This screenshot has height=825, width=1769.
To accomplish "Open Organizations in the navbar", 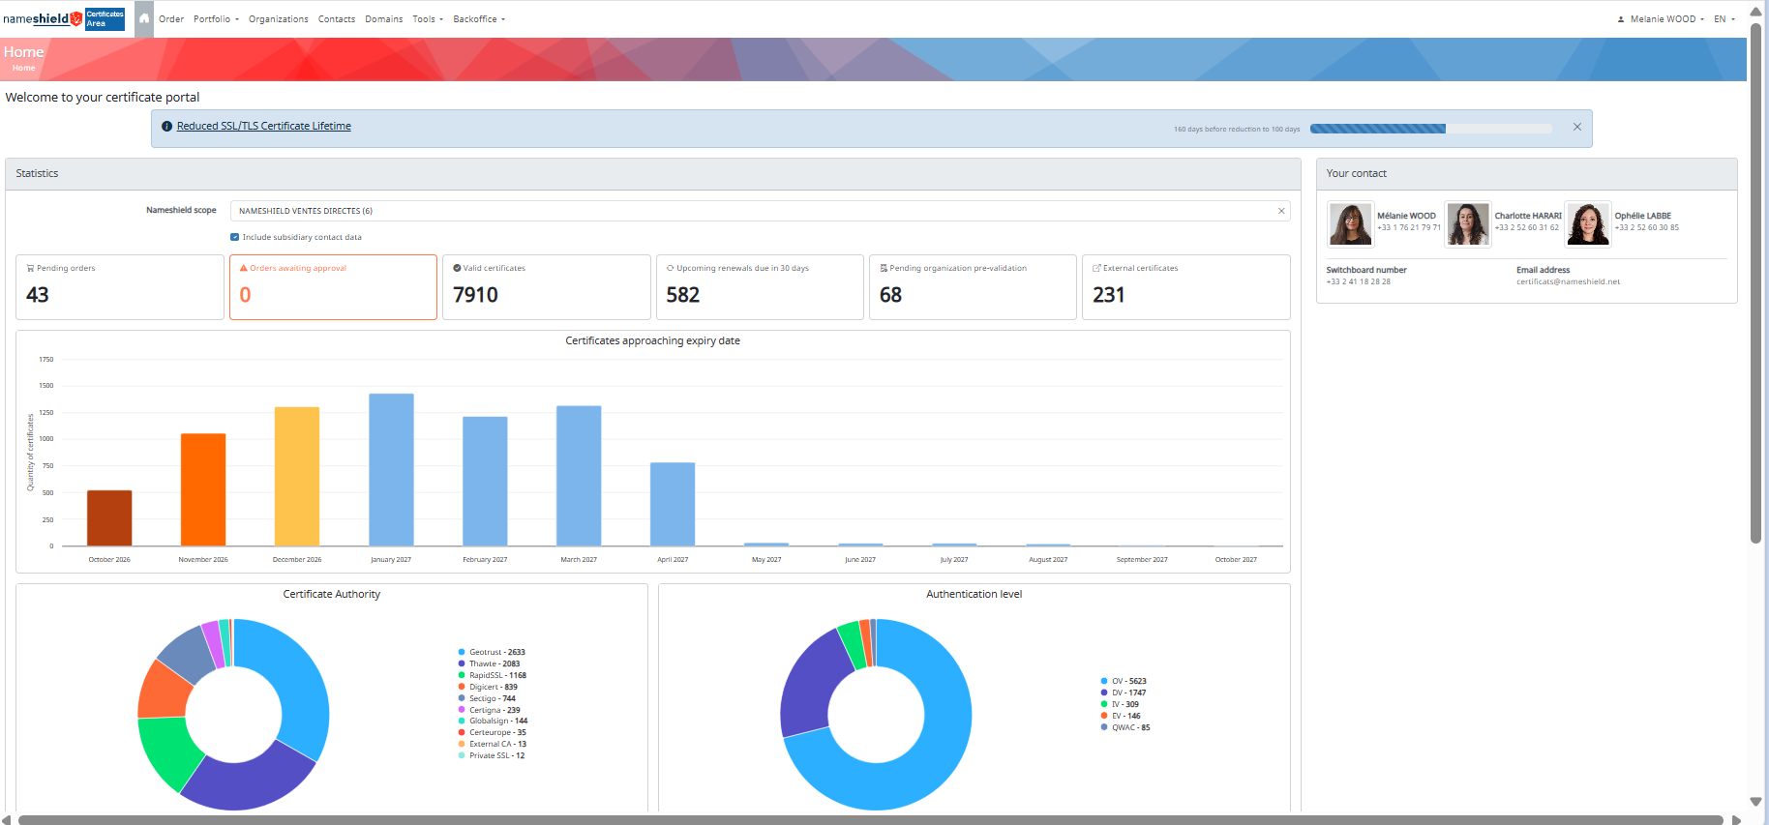I will (279, 19).
